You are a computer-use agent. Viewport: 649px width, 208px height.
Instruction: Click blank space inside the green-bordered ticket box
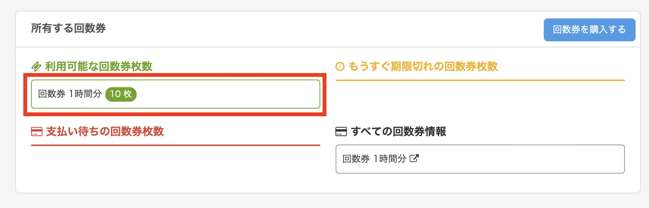(230, 94)
